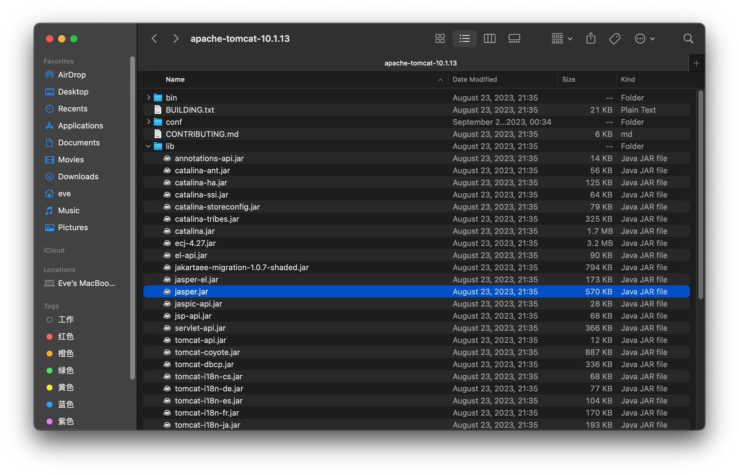Expand the conf folder
This screenshot has height=475, width=739.
[x=149, y=122]
